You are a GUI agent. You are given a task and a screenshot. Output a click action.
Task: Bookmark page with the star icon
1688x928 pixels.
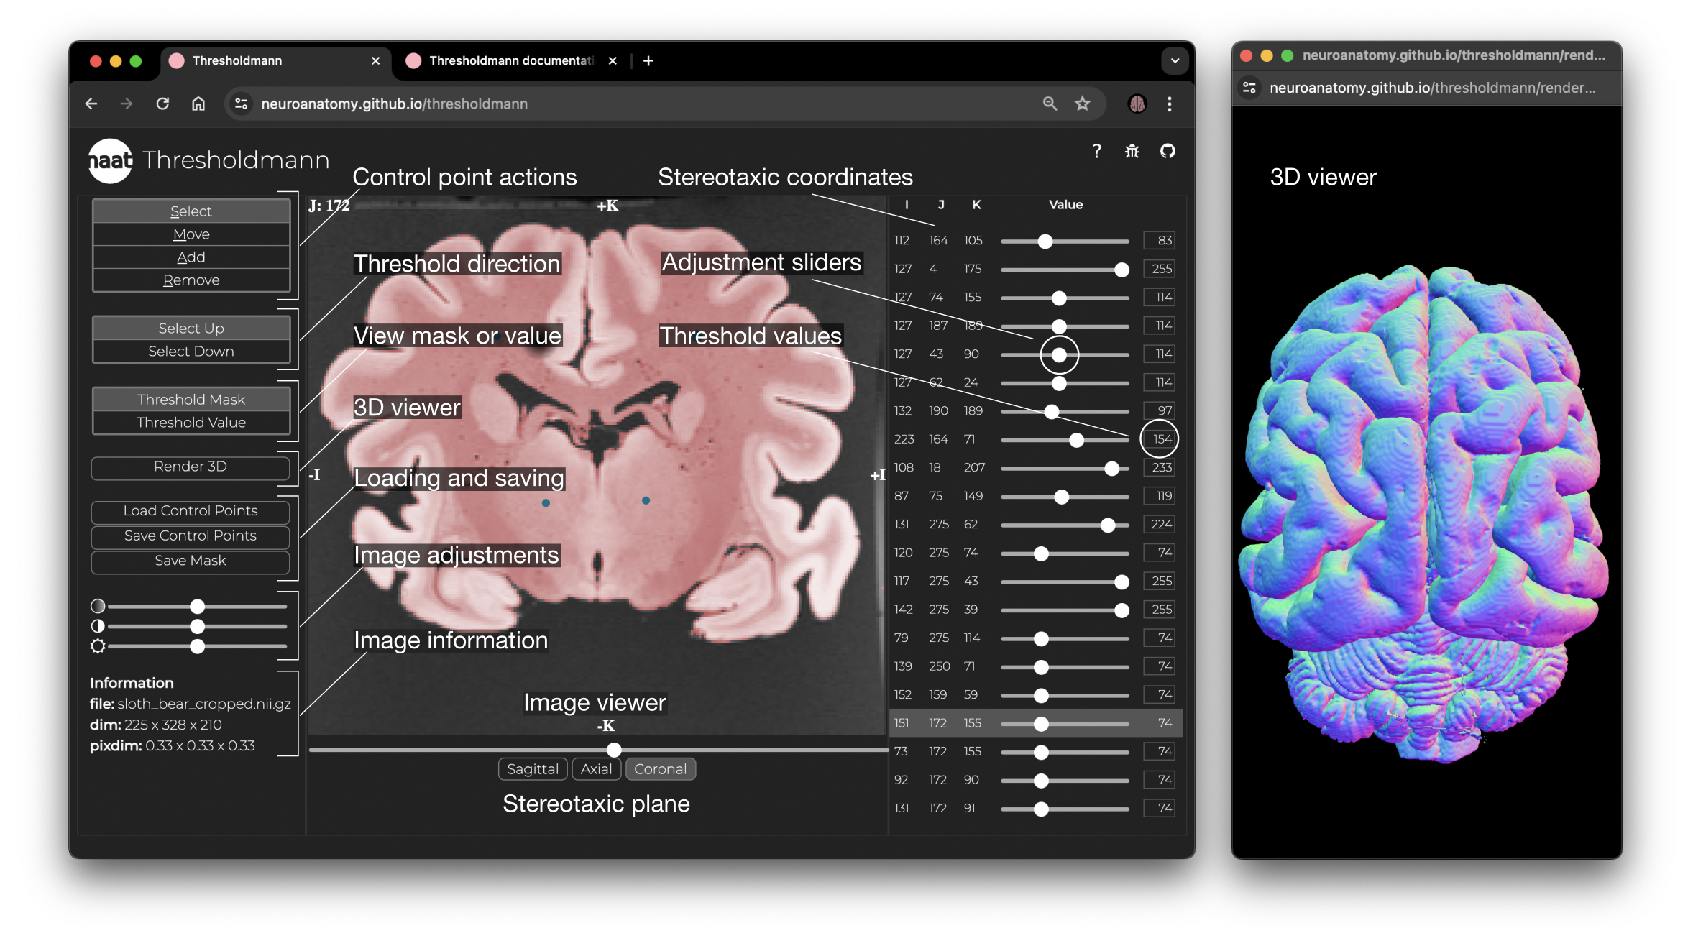[1082, 104]
